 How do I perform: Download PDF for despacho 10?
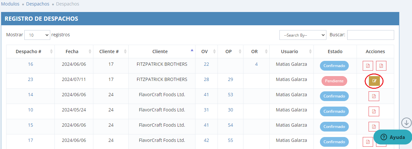374,111
